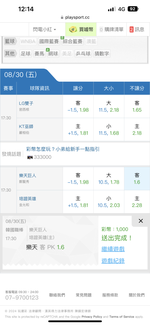Open Google Privacy Policy link
The image size is (150, 325).
92,317
